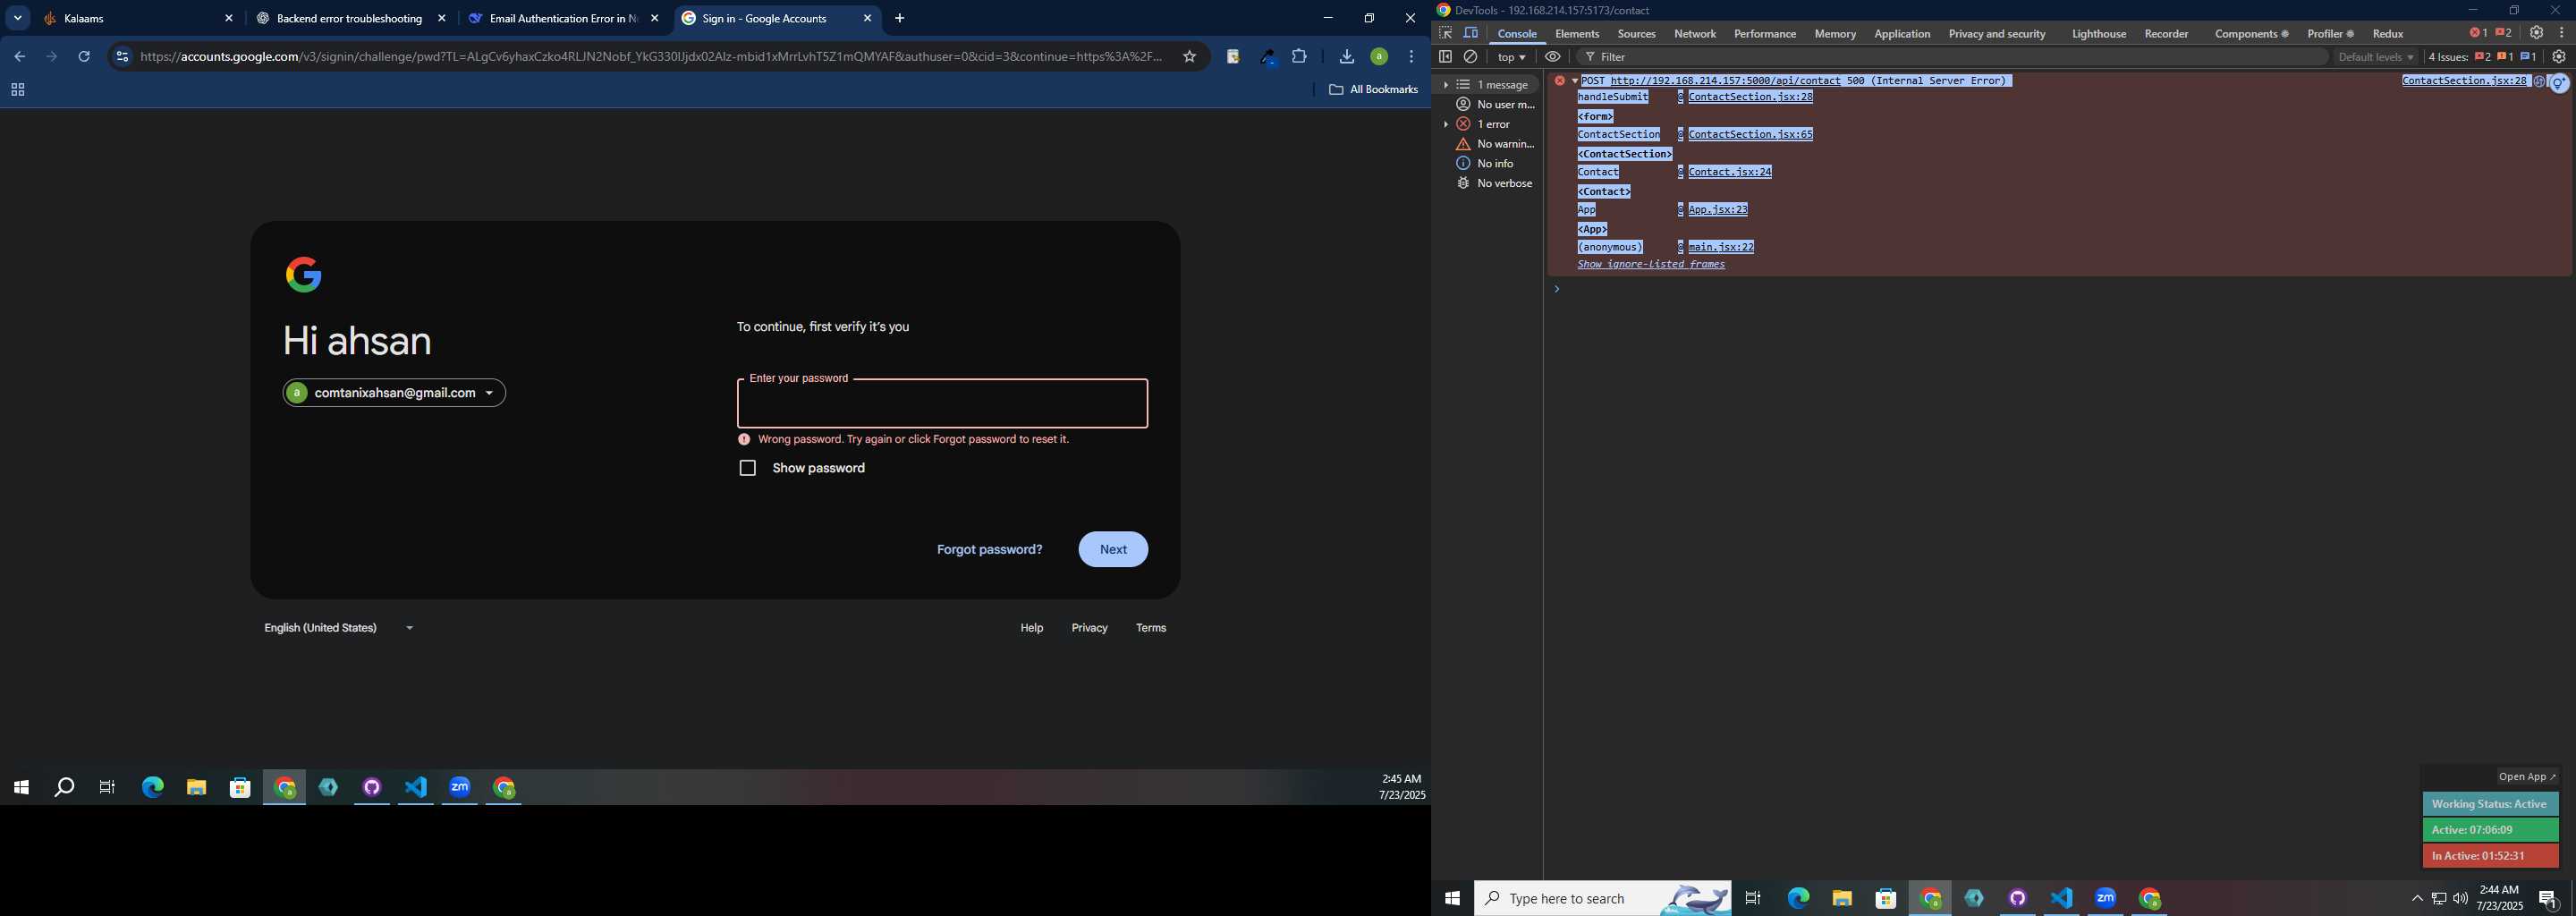This screenshot has height=916, width=2576.
Task: Open the Contact.jsx:24 source link
Action: 1730,172
